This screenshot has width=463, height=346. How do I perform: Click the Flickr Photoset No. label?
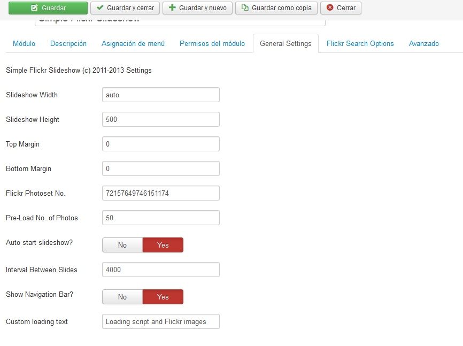(x=36, y=193)
